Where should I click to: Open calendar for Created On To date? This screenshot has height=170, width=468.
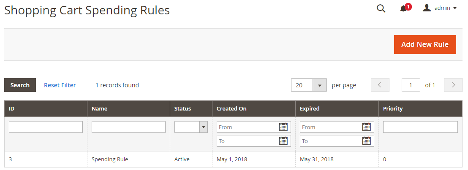pyautogui.click(x=283, y=141)
